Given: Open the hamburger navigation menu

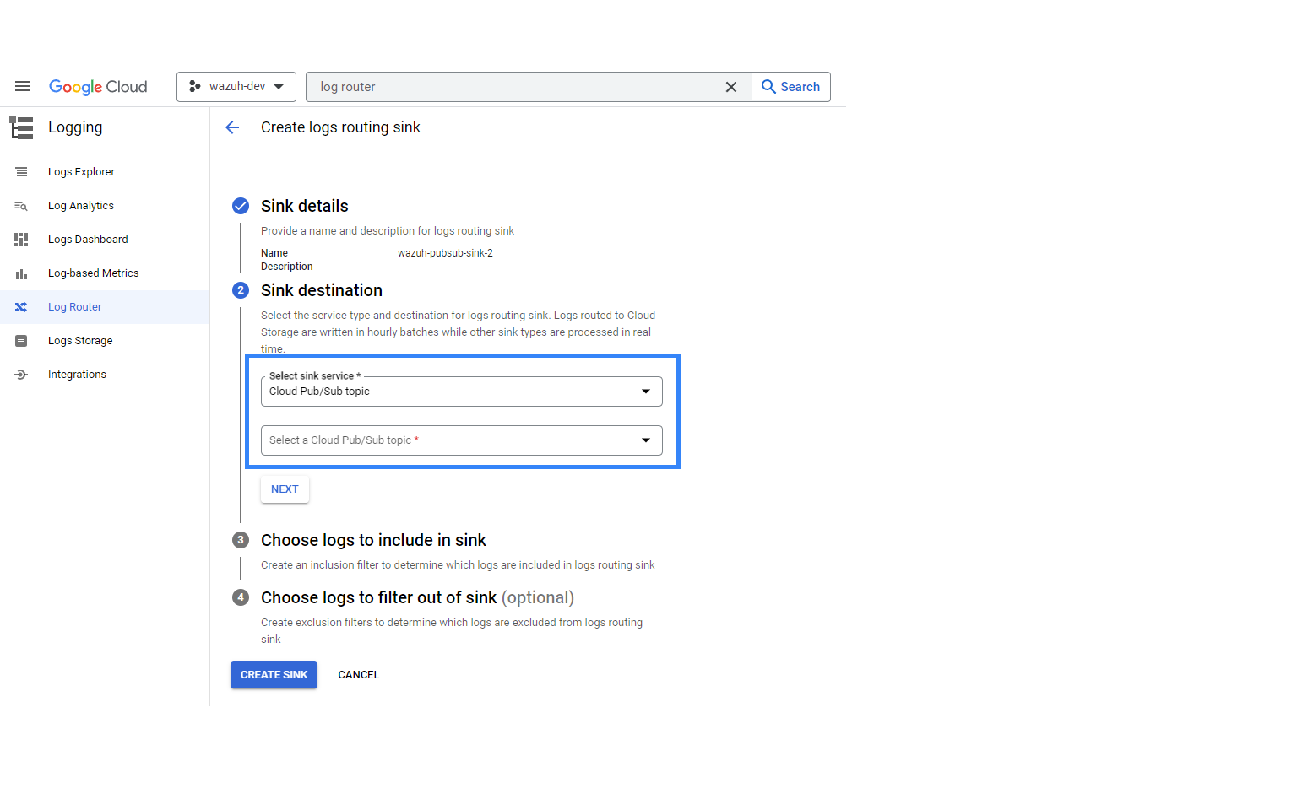Looking at the screenshot, I should pos(23,87).
